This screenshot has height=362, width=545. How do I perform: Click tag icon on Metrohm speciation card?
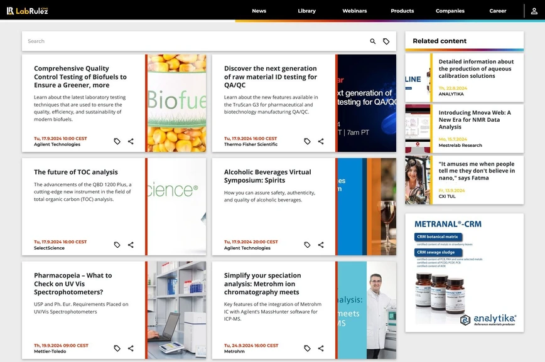(307, 348)
